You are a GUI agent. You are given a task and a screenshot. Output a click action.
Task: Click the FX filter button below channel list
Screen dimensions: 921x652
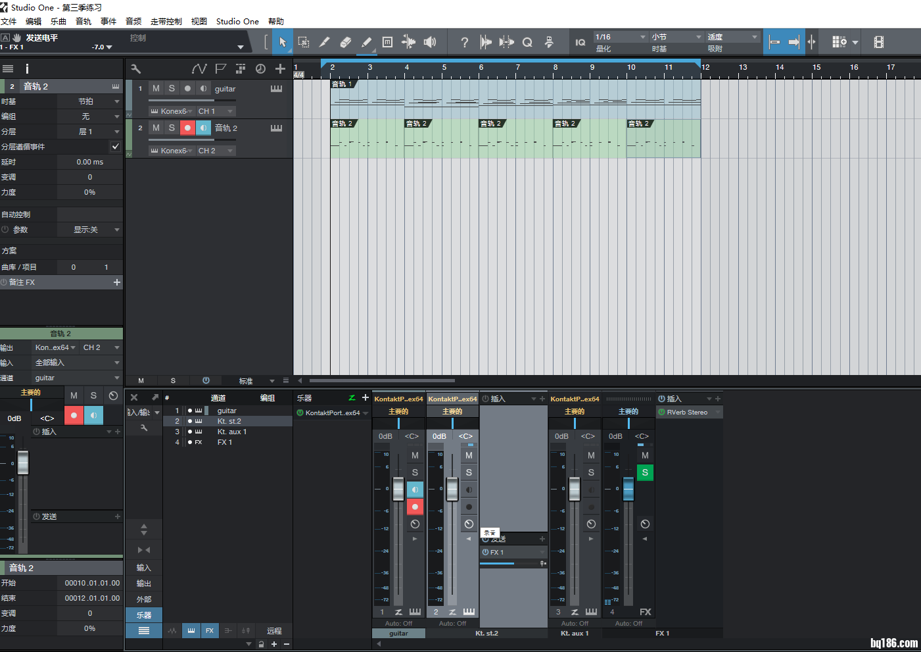point(210,631)
